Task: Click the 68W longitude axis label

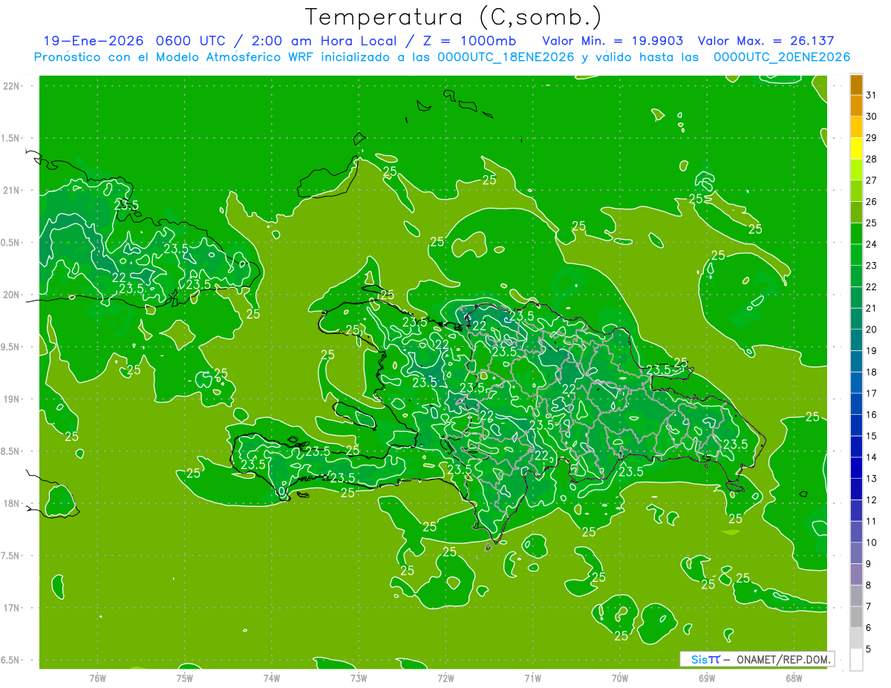Action: (x=793, y=678)
